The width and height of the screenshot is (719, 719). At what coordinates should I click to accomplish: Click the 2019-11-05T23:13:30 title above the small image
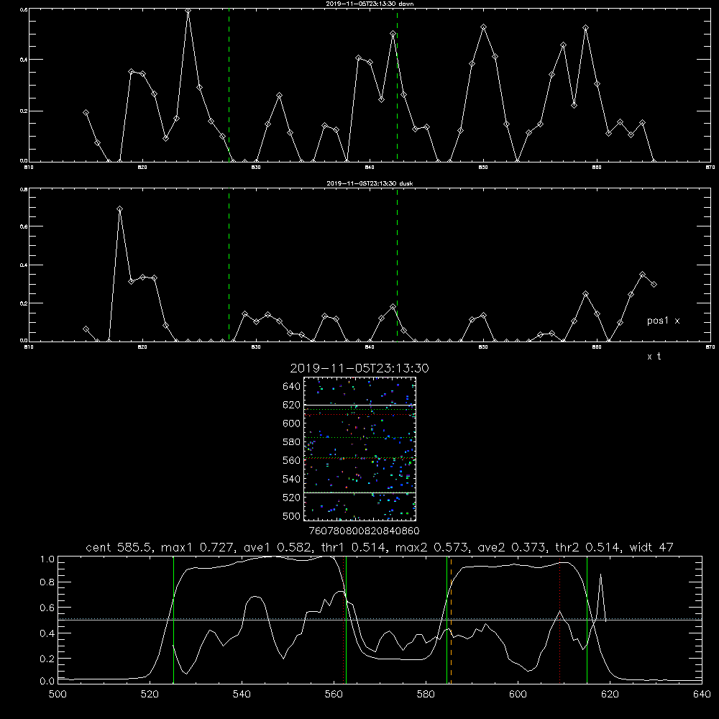tap(359, 368)
